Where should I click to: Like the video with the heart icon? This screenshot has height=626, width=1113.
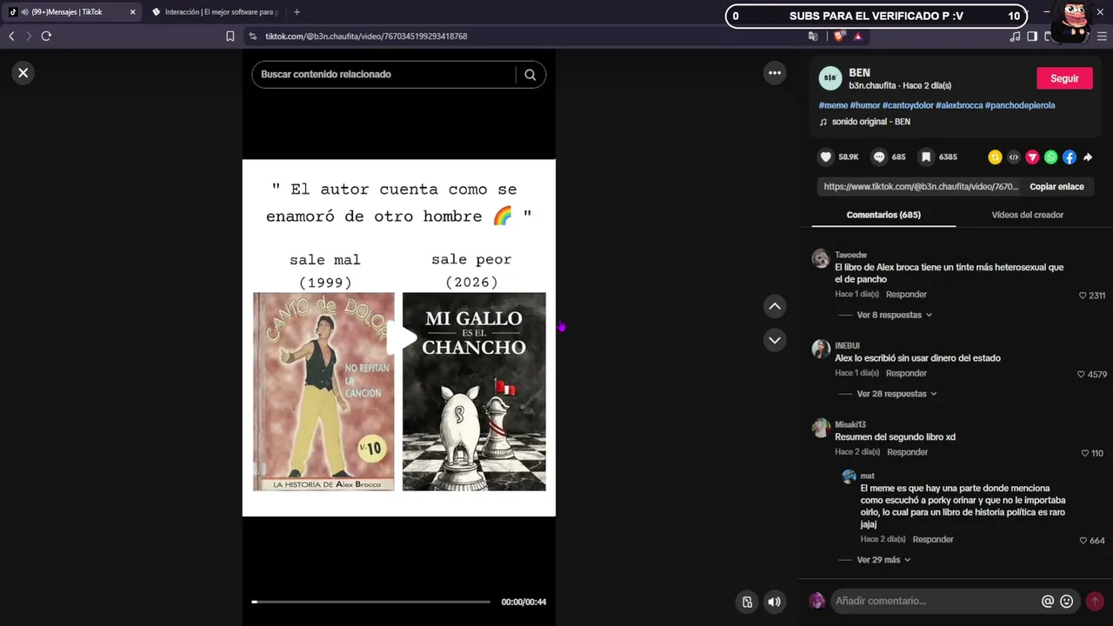pos(826,157)
